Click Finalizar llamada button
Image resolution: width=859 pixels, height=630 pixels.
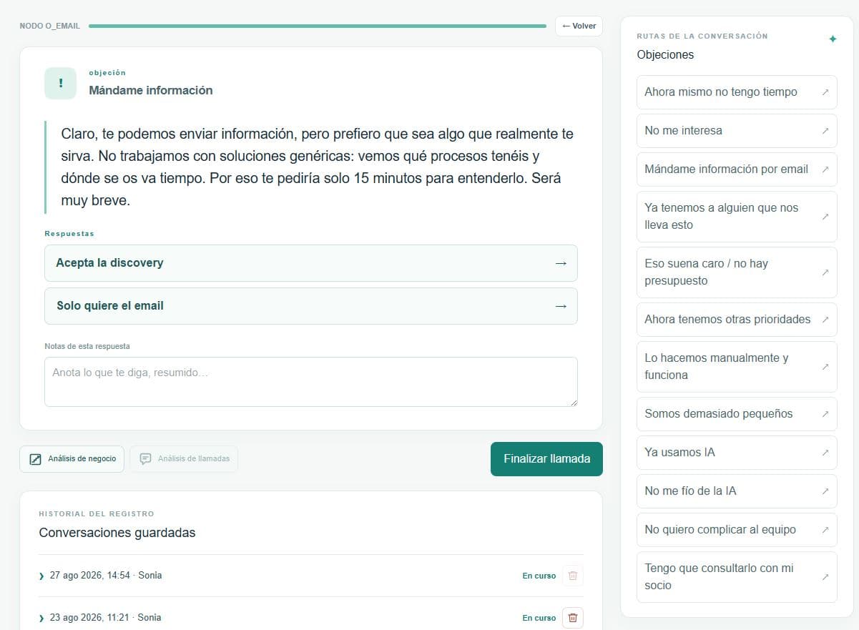pyautogui.click(x=546, y=459)
